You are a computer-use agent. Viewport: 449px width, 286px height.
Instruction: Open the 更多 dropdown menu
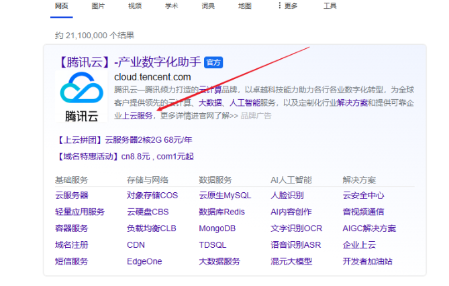click(288, 6)
